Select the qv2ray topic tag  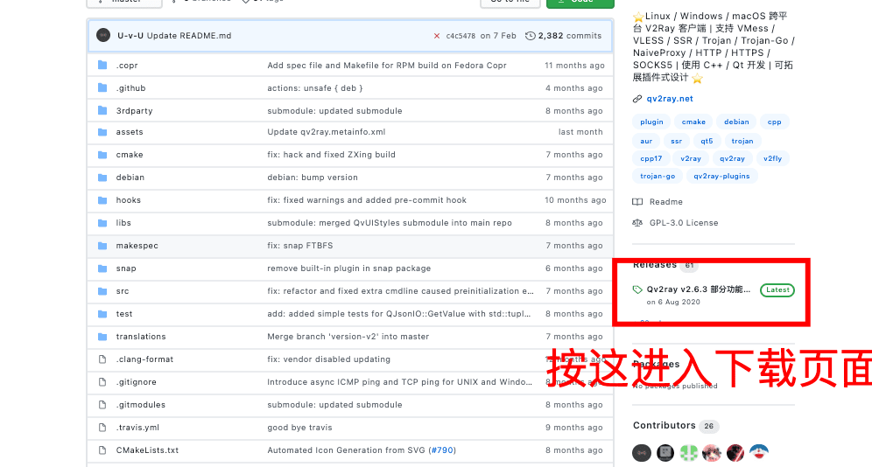[732, 158]
